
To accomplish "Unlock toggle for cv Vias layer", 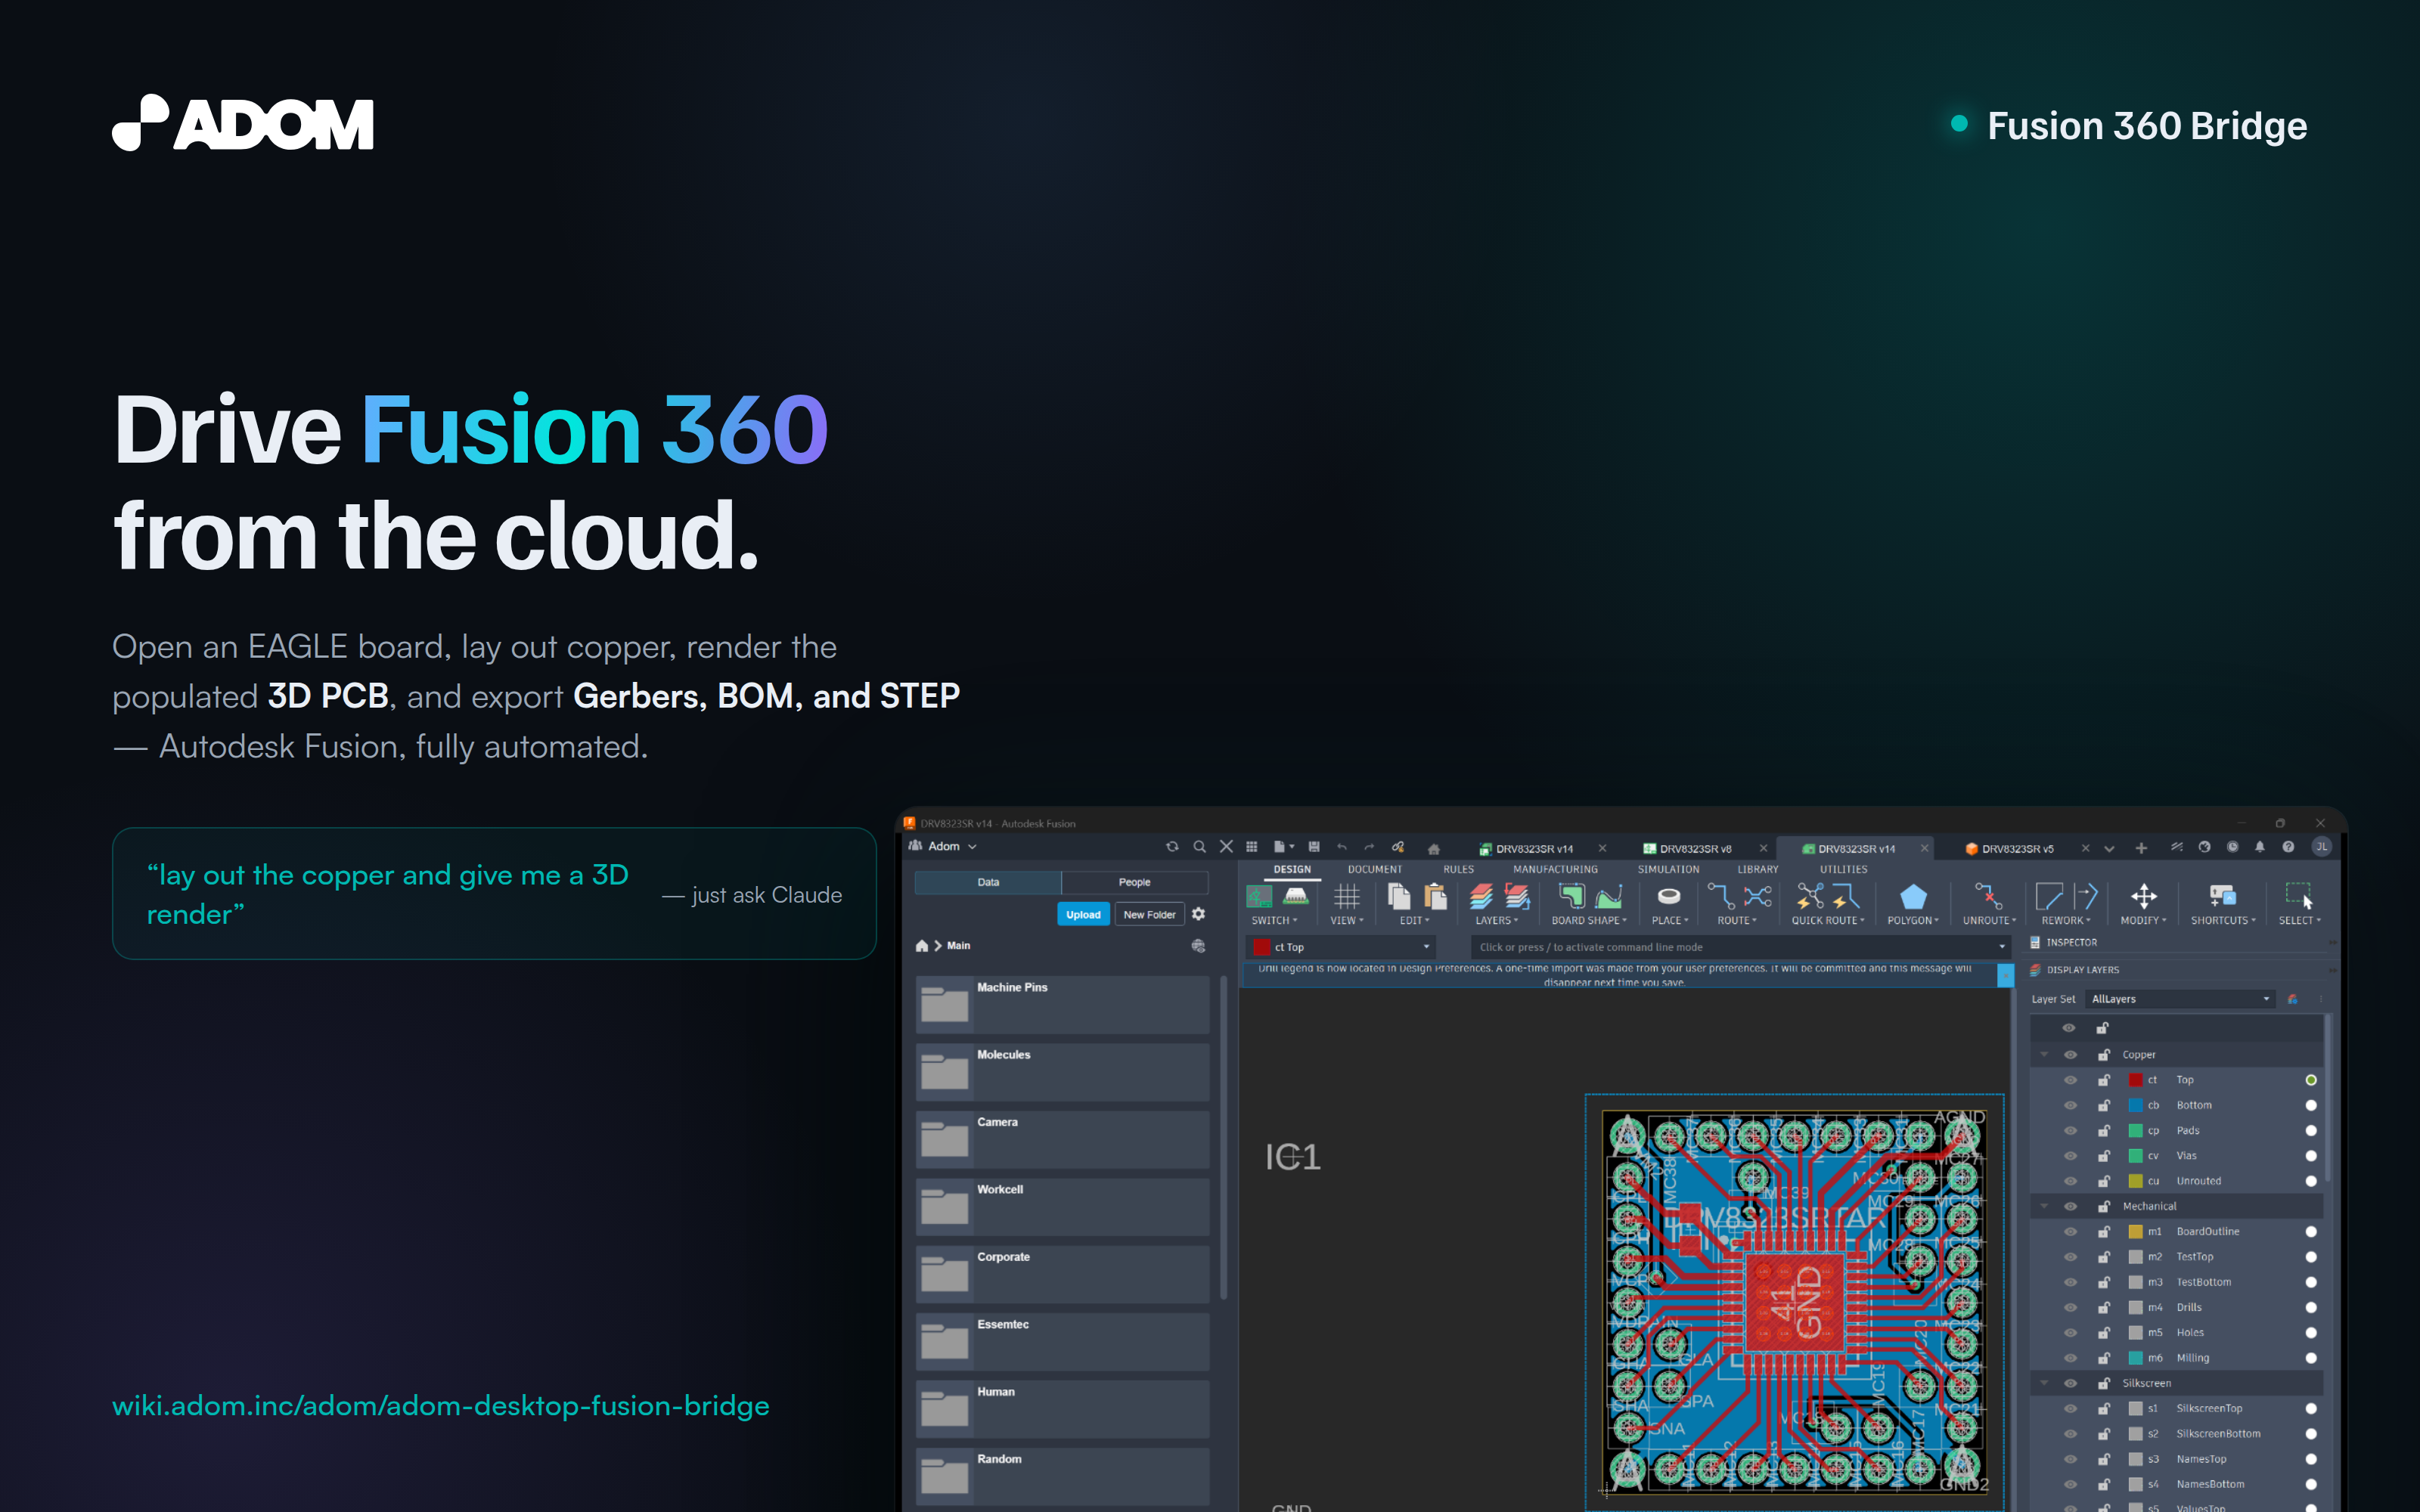I will point(2104,1156).
